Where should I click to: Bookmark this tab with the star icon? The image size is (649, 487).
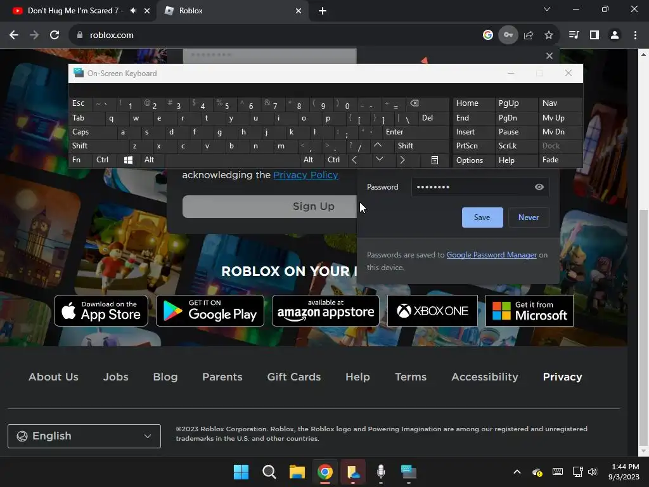[x=549, y=36]
